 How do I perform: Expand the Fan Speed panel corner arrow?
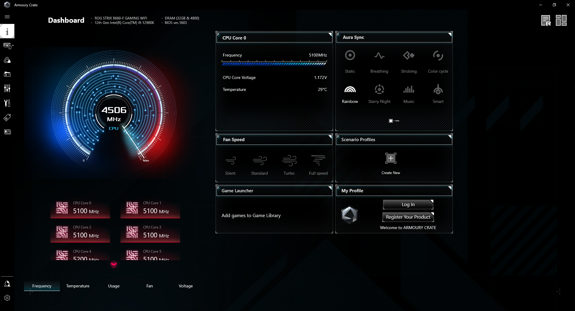click(330, 137)
